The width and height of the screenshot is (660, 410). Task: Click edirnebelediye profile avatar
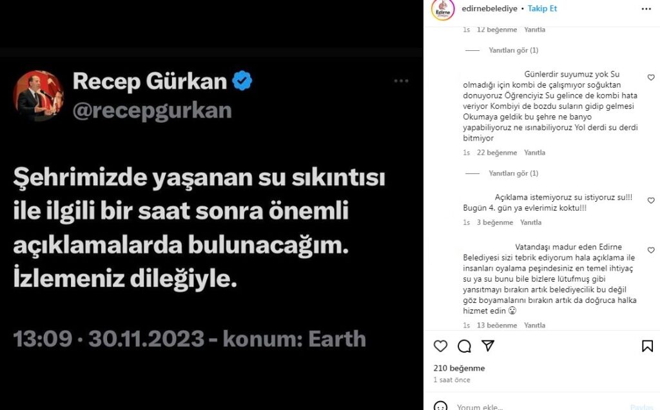tap(443, 9)
